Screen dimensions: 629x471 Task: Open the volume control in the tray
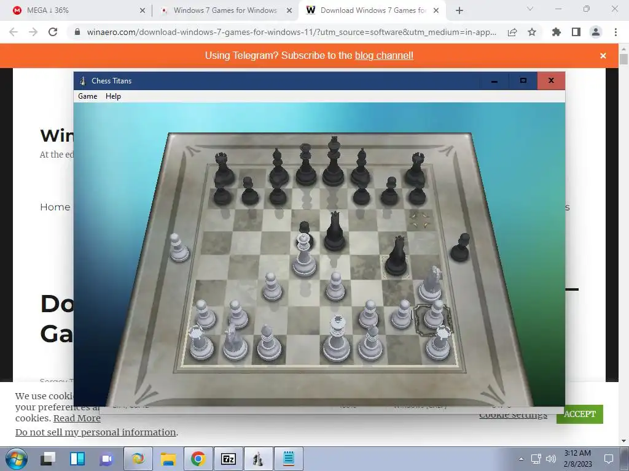point(551,459)
